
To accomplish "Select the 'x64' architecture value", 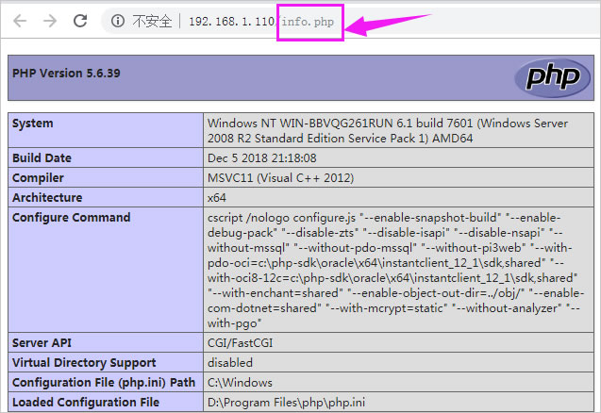I will coord(217,198).
